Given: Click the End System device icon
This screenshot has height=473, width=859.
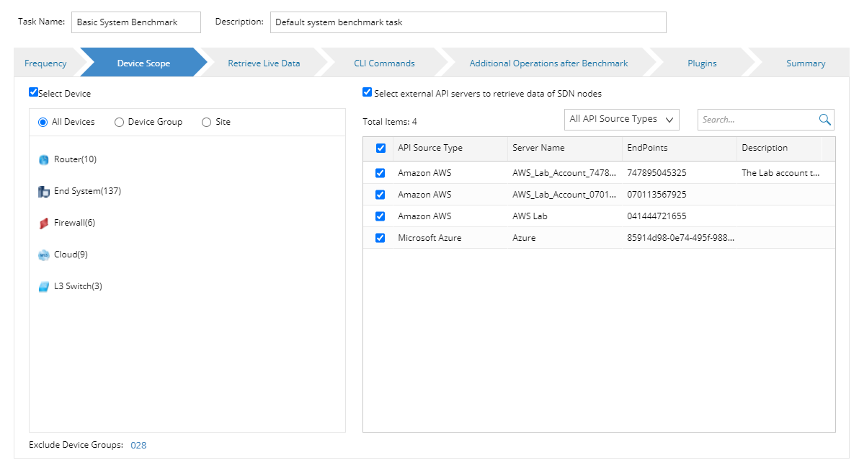Looking at the screenshot, I should (x=44, y=192).
